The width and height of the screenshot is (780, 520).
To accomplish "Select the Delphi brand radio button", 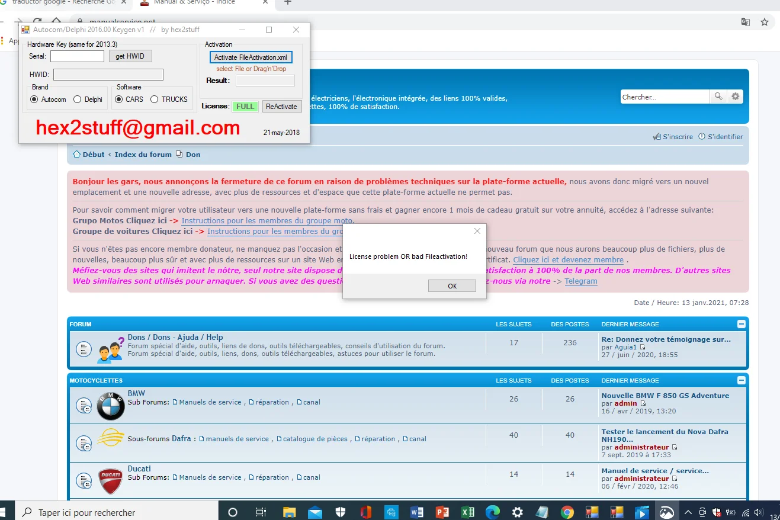I will tap(77, 99).
